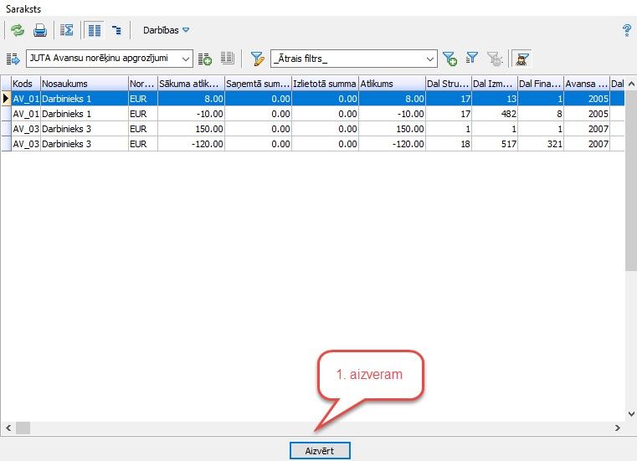
Task: Expand the Ātrais filtrs dropdown
Action: pos(431,59)
